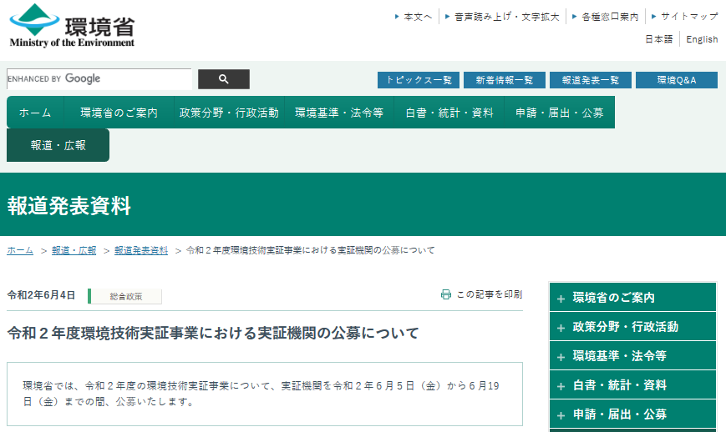Click the トピックス一覧 button

coord(419,80)
